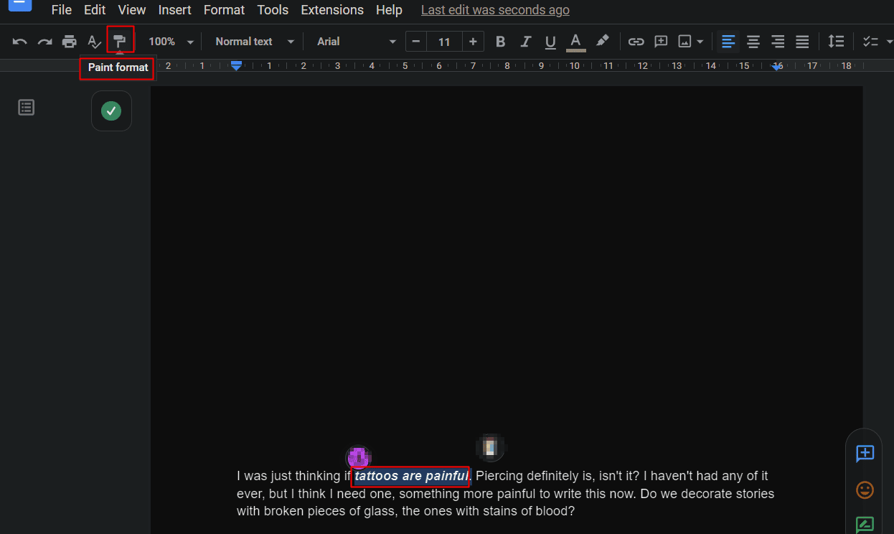This screenshot has width=894, height=534.
Task: Insert an image from the toolbar
Action: point(685,42)
